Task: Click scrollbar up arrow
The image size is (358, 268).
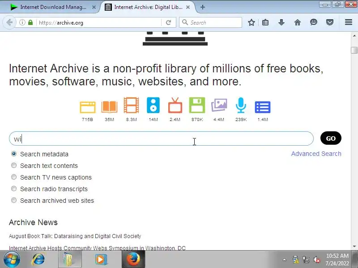Action: pos(354,36)
